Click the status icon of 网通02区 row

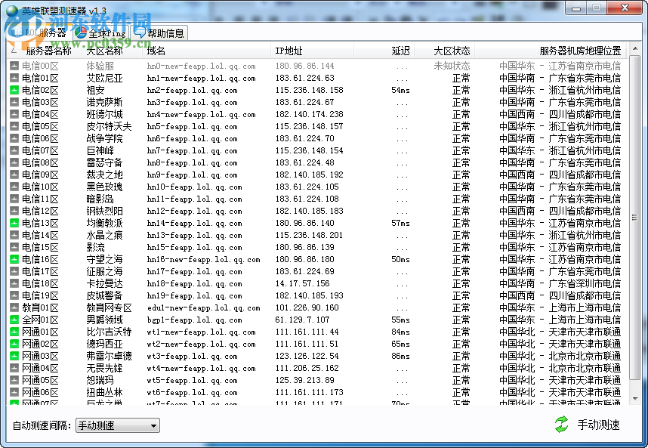tap(14, 344)
